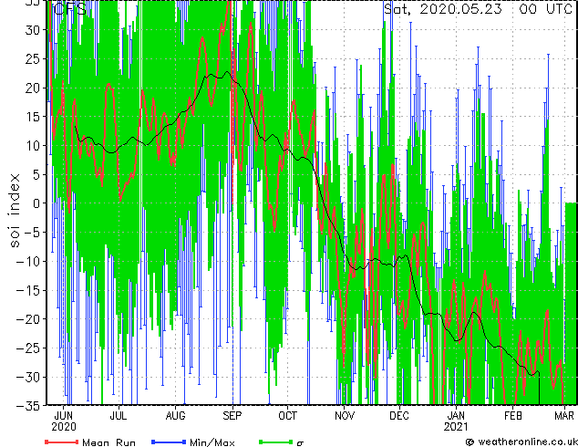Click the MAR x-axis label

(x=564, y=416)
